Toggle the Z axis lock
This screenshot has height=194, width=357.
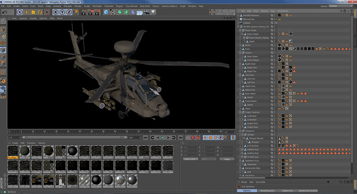69,12
